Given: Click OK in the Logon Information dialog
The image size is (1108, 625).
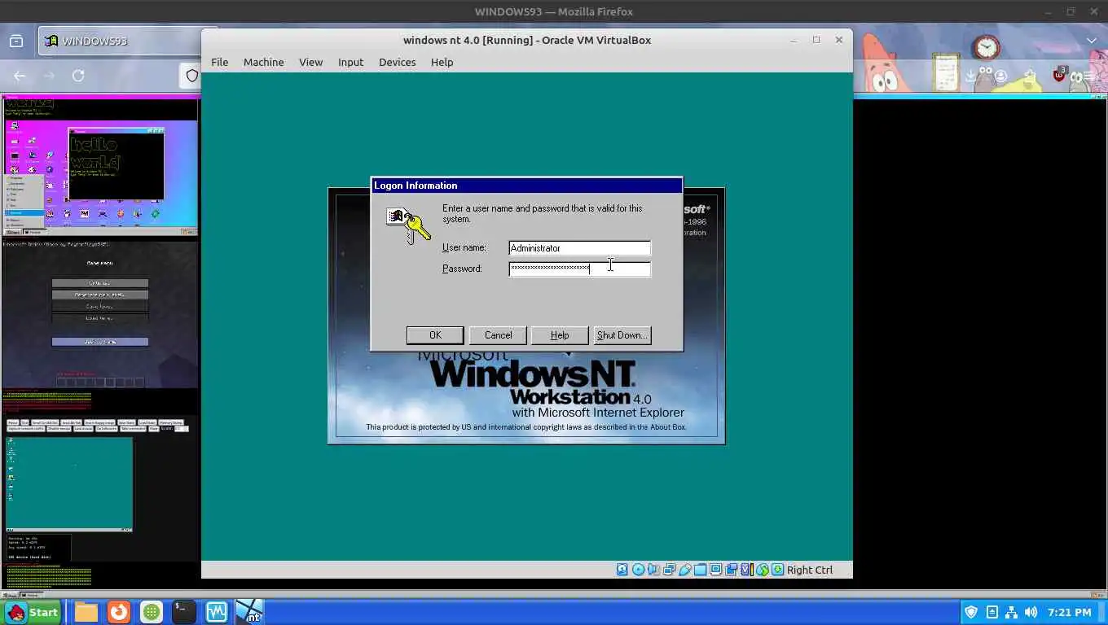Looking at the screenshot, I should 435,335.
